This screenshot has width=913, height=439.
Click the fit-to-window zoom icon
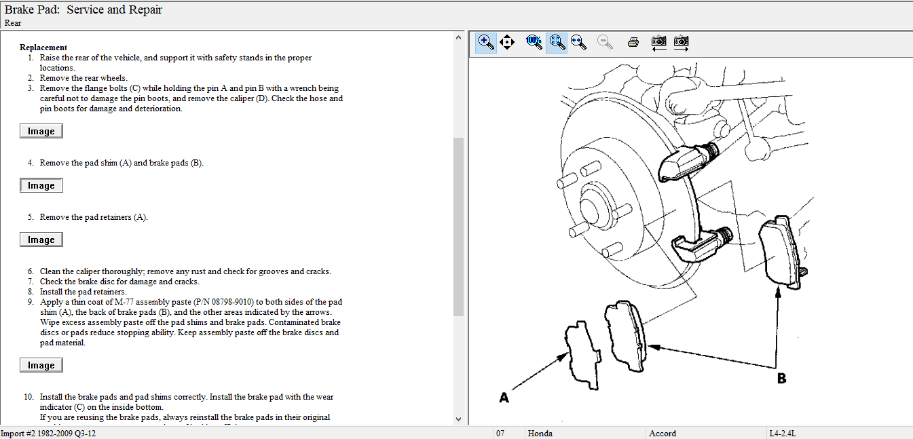[x=557, y=42]
